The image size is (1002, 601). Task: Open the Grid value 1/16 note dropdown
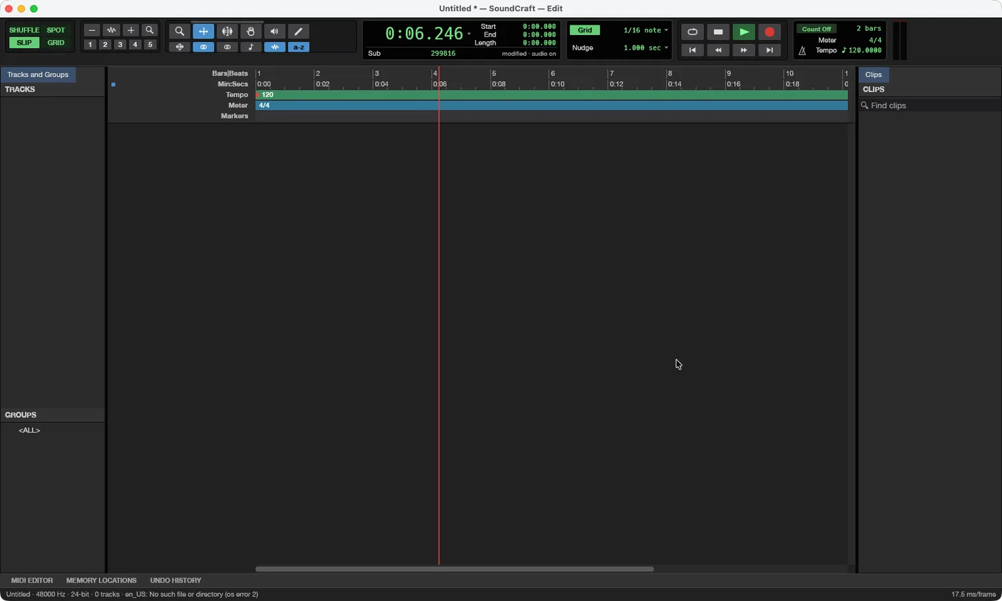coord(646,30)
